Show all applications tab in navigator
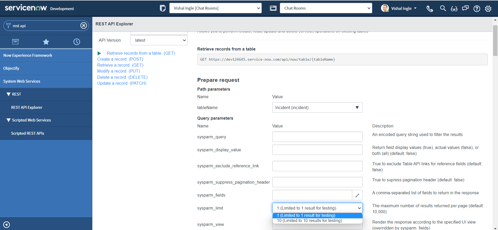Viewport: 498px width, 230px height. point(15,42)
